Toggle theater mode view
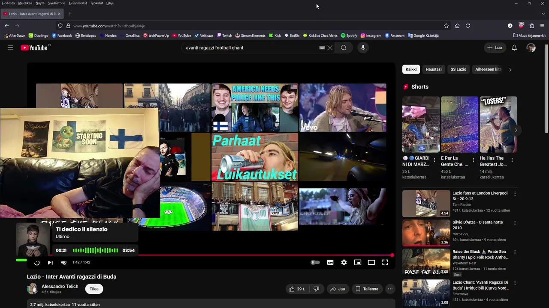Image resolution: width=549 pixels, height=308 pixels. tap(371, 262)
